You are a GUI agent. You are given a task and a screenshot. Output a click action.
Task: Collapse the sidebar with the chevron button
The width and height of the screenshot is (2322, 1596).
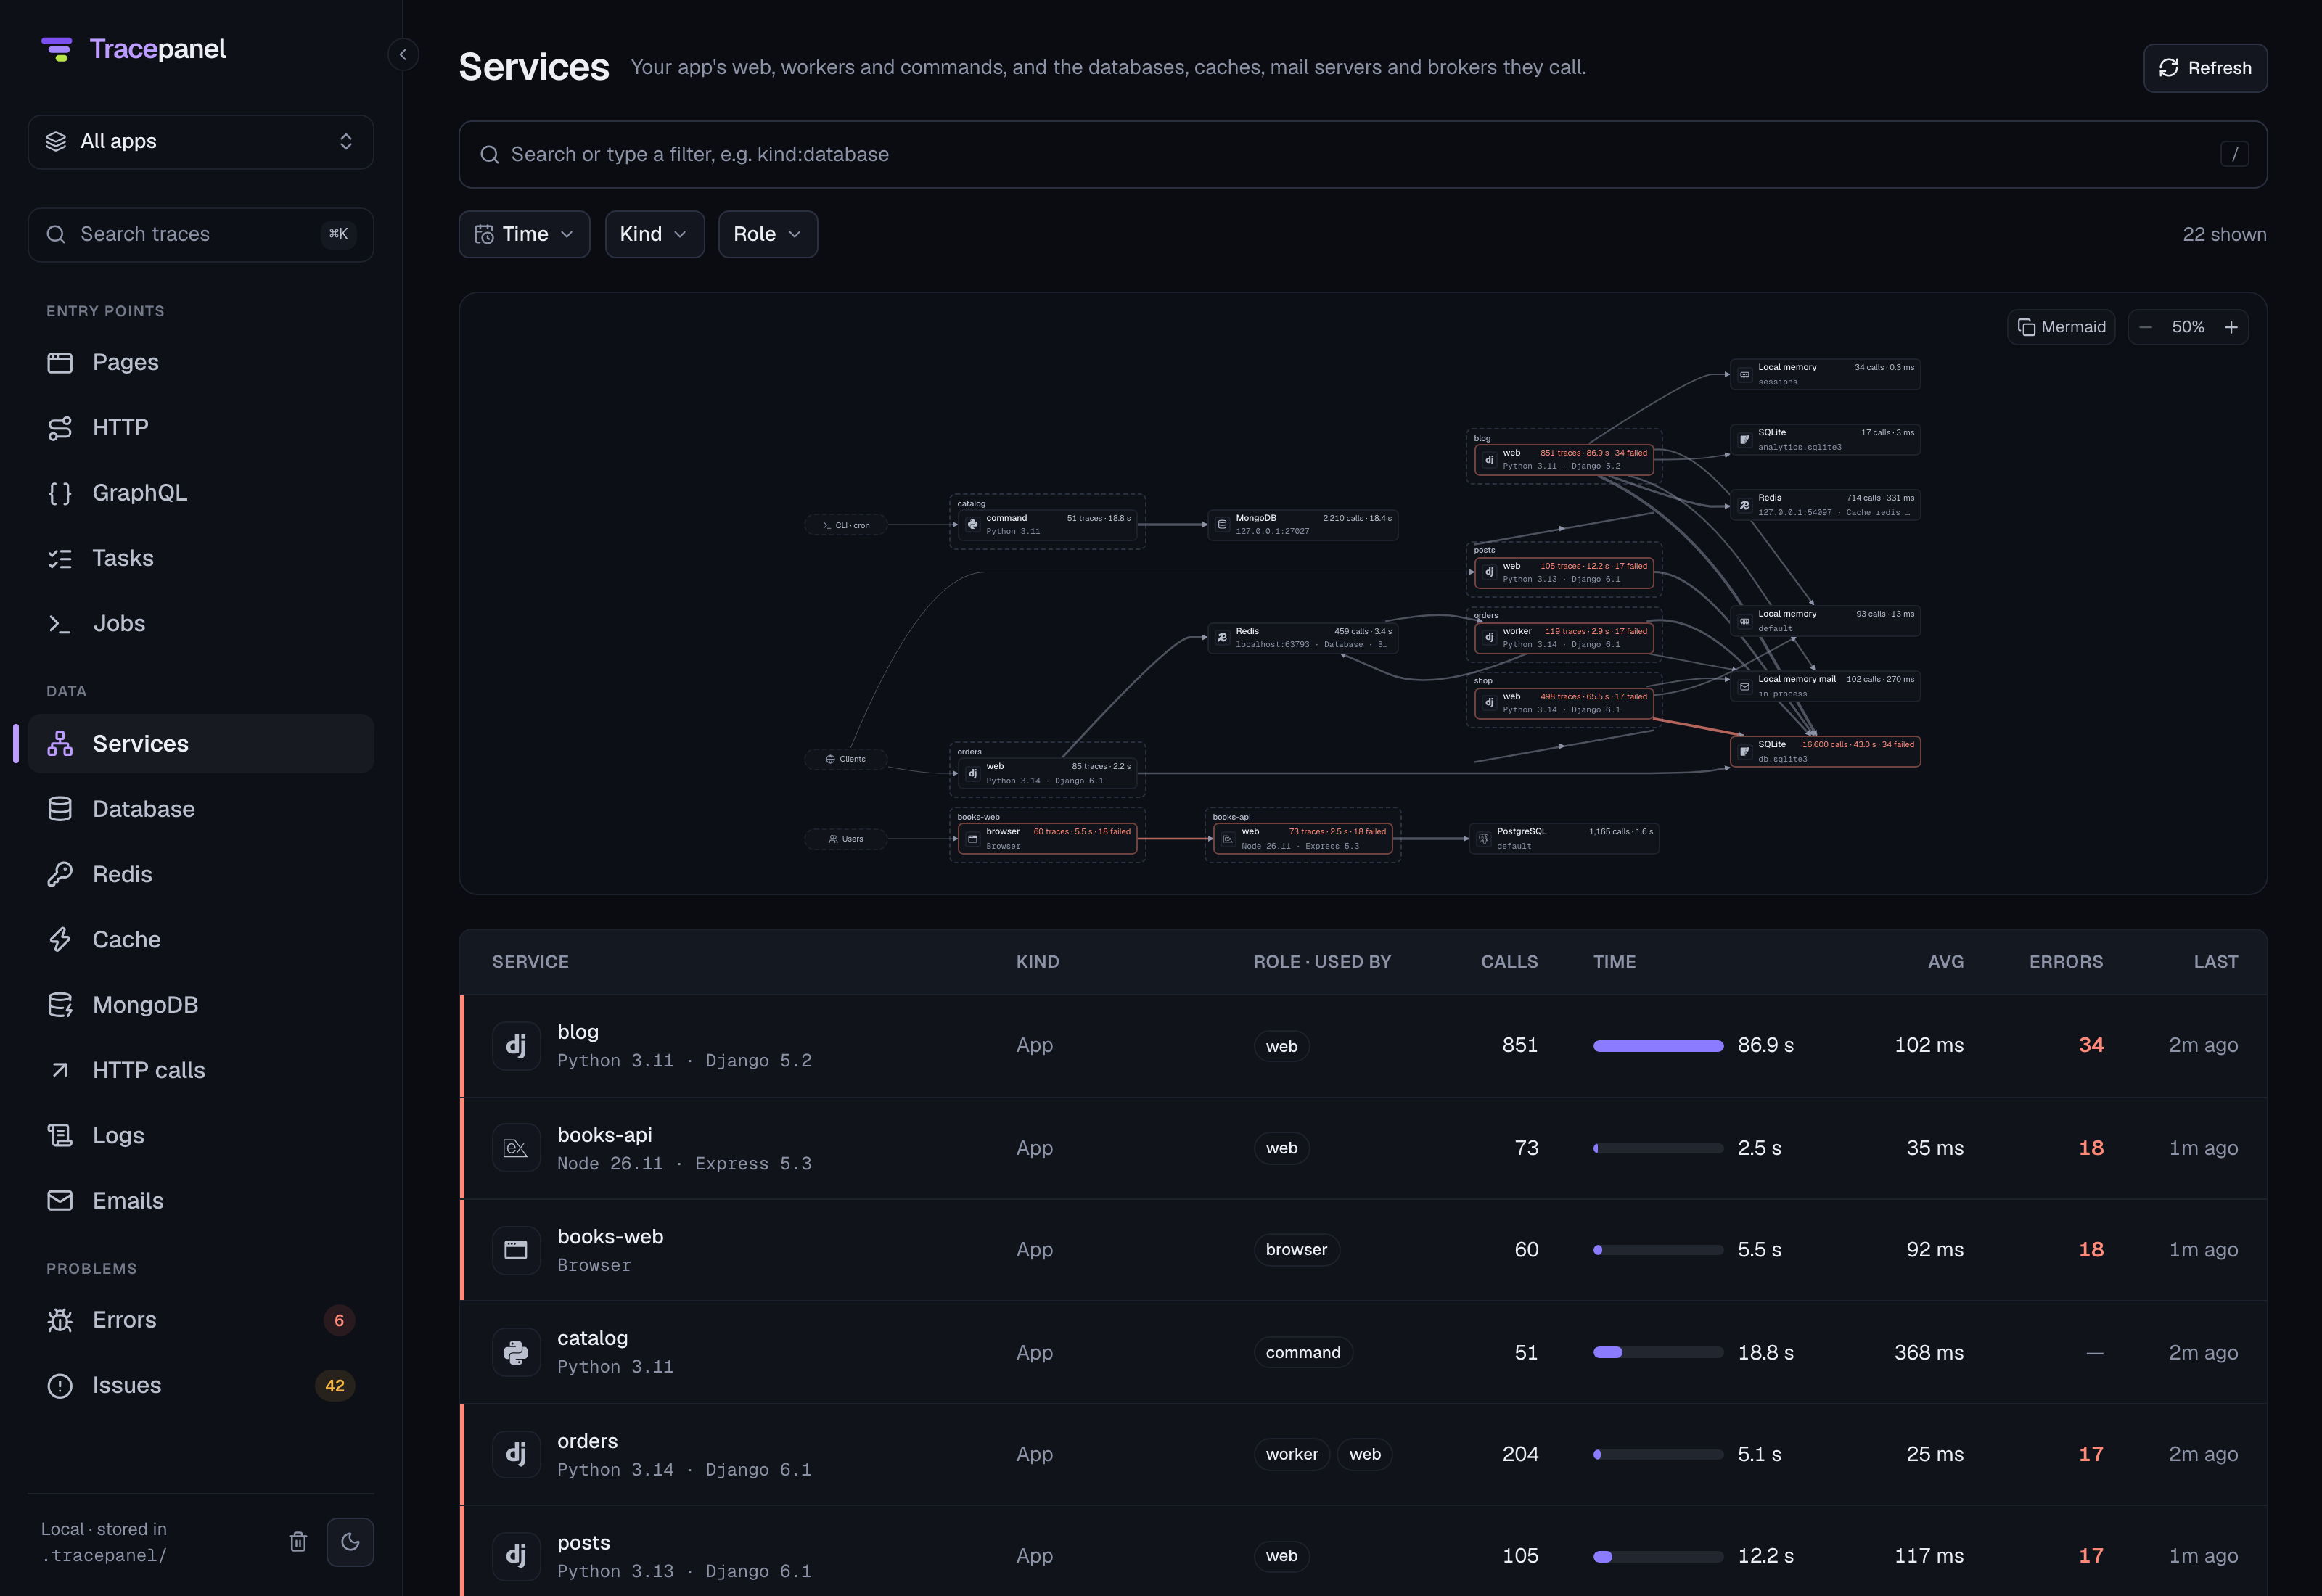coord(403,54)
